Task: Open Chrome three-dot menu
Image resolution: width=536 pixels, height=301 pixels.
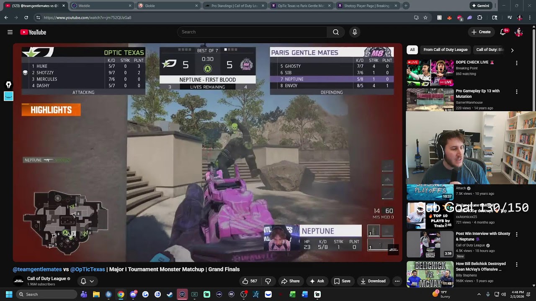Action: [530, 18]
